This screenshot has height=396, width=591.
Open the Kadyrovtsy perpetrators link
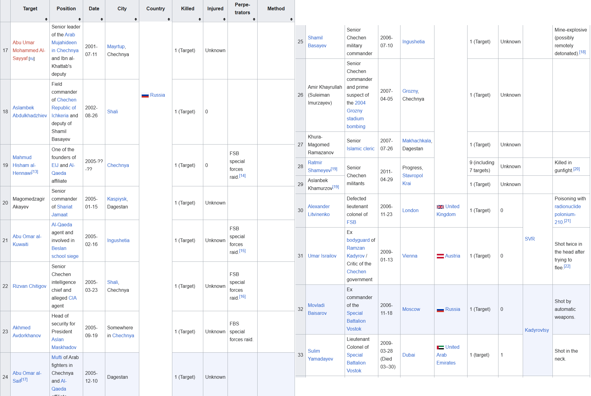pos(537,330)
